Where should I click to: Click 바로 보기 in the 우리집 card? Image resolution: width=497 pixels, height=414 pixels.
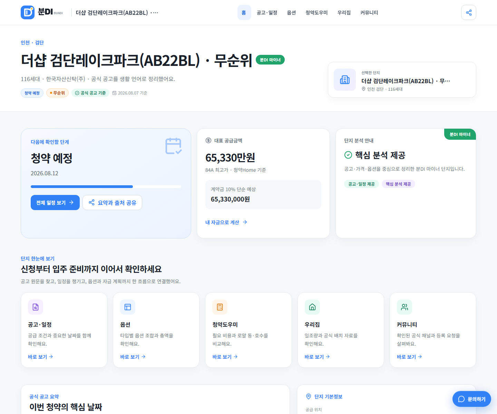click(317, 357)
